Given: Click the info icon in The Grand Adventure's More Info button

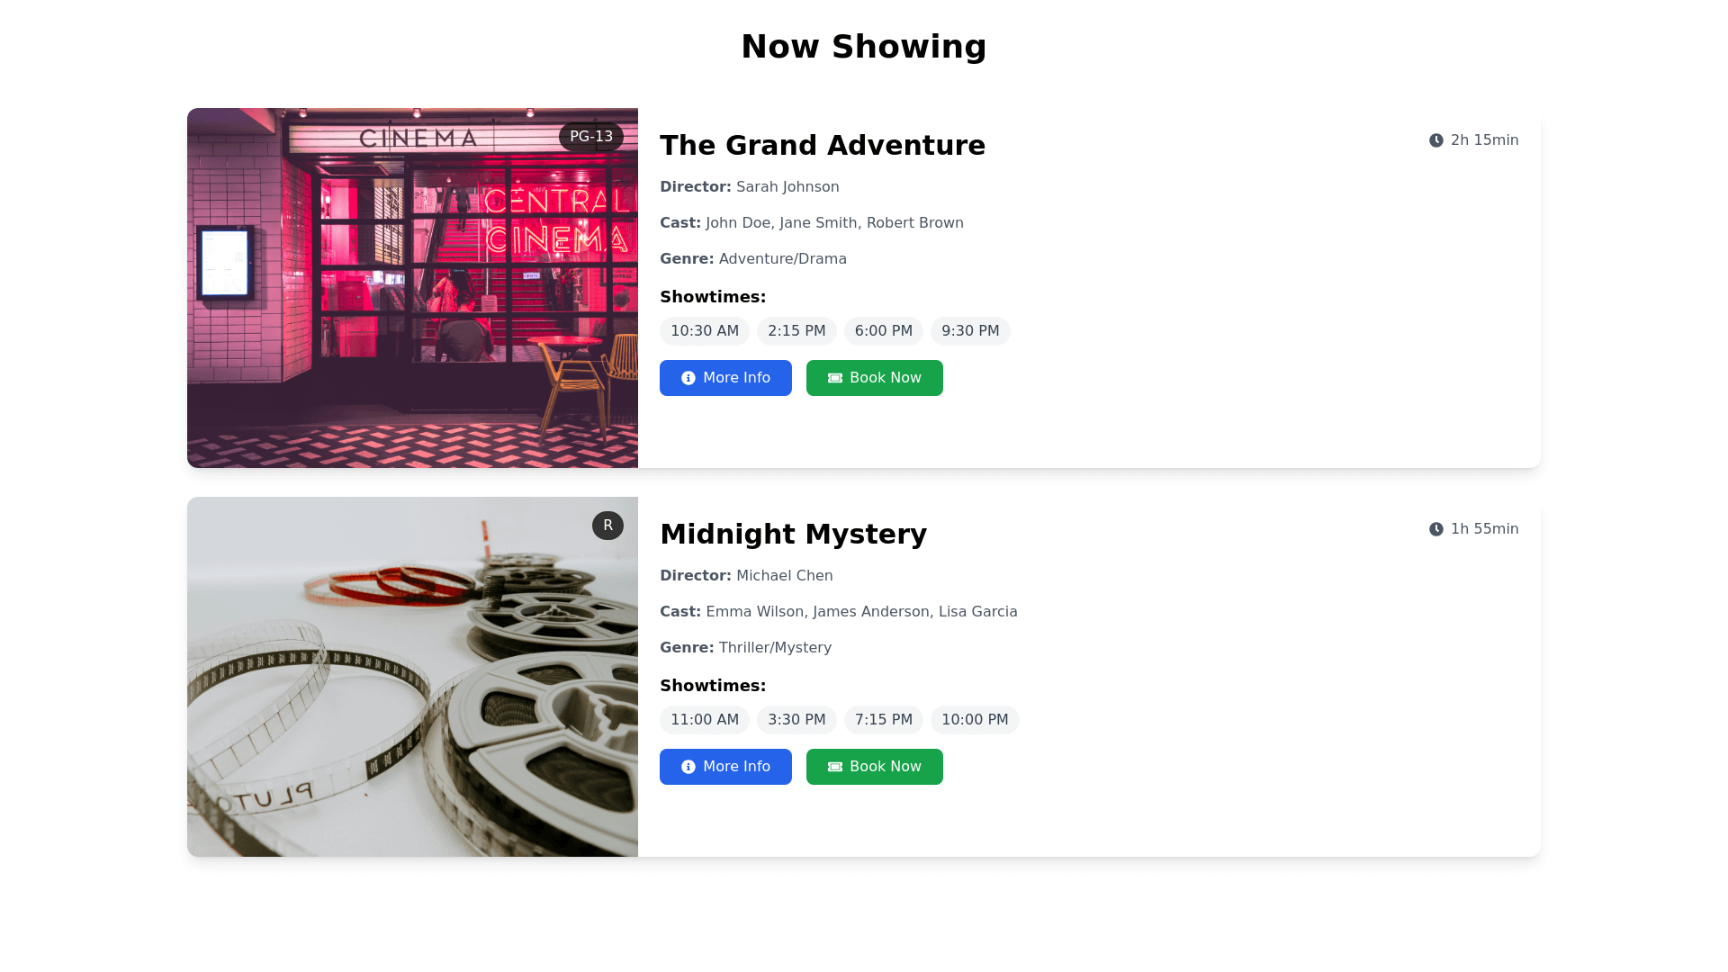Looking at the screenshot, I should tap(688, 378).
